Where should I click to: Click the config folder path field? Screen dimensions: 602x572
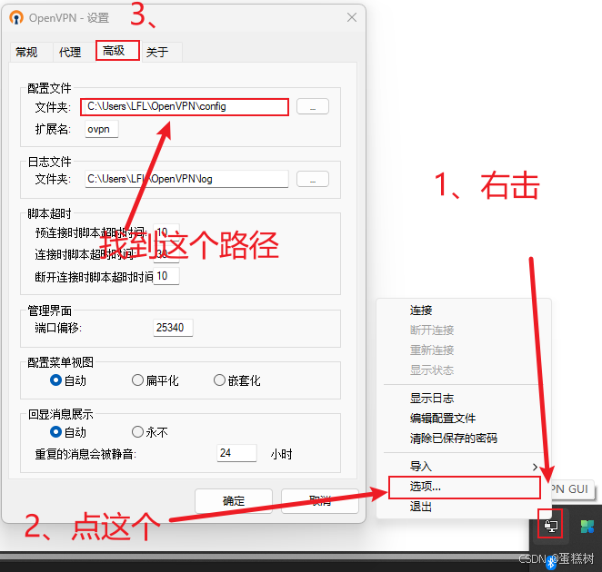tap(185, 106)
